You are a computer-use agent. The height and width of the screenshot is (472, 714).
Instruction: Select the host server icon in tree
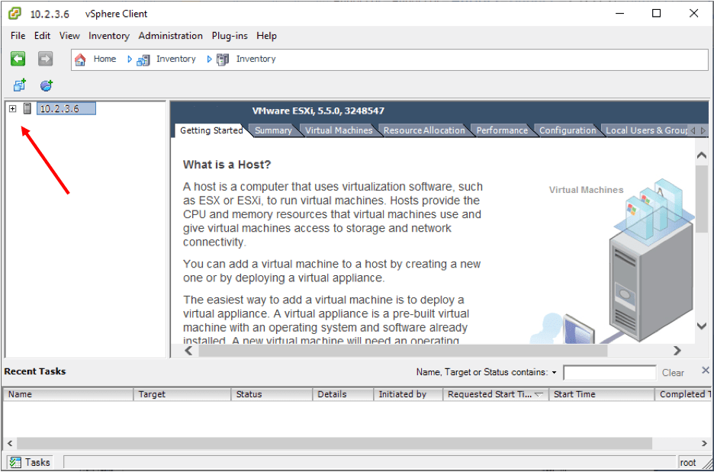pyautogui.click(x=27, y=108)
